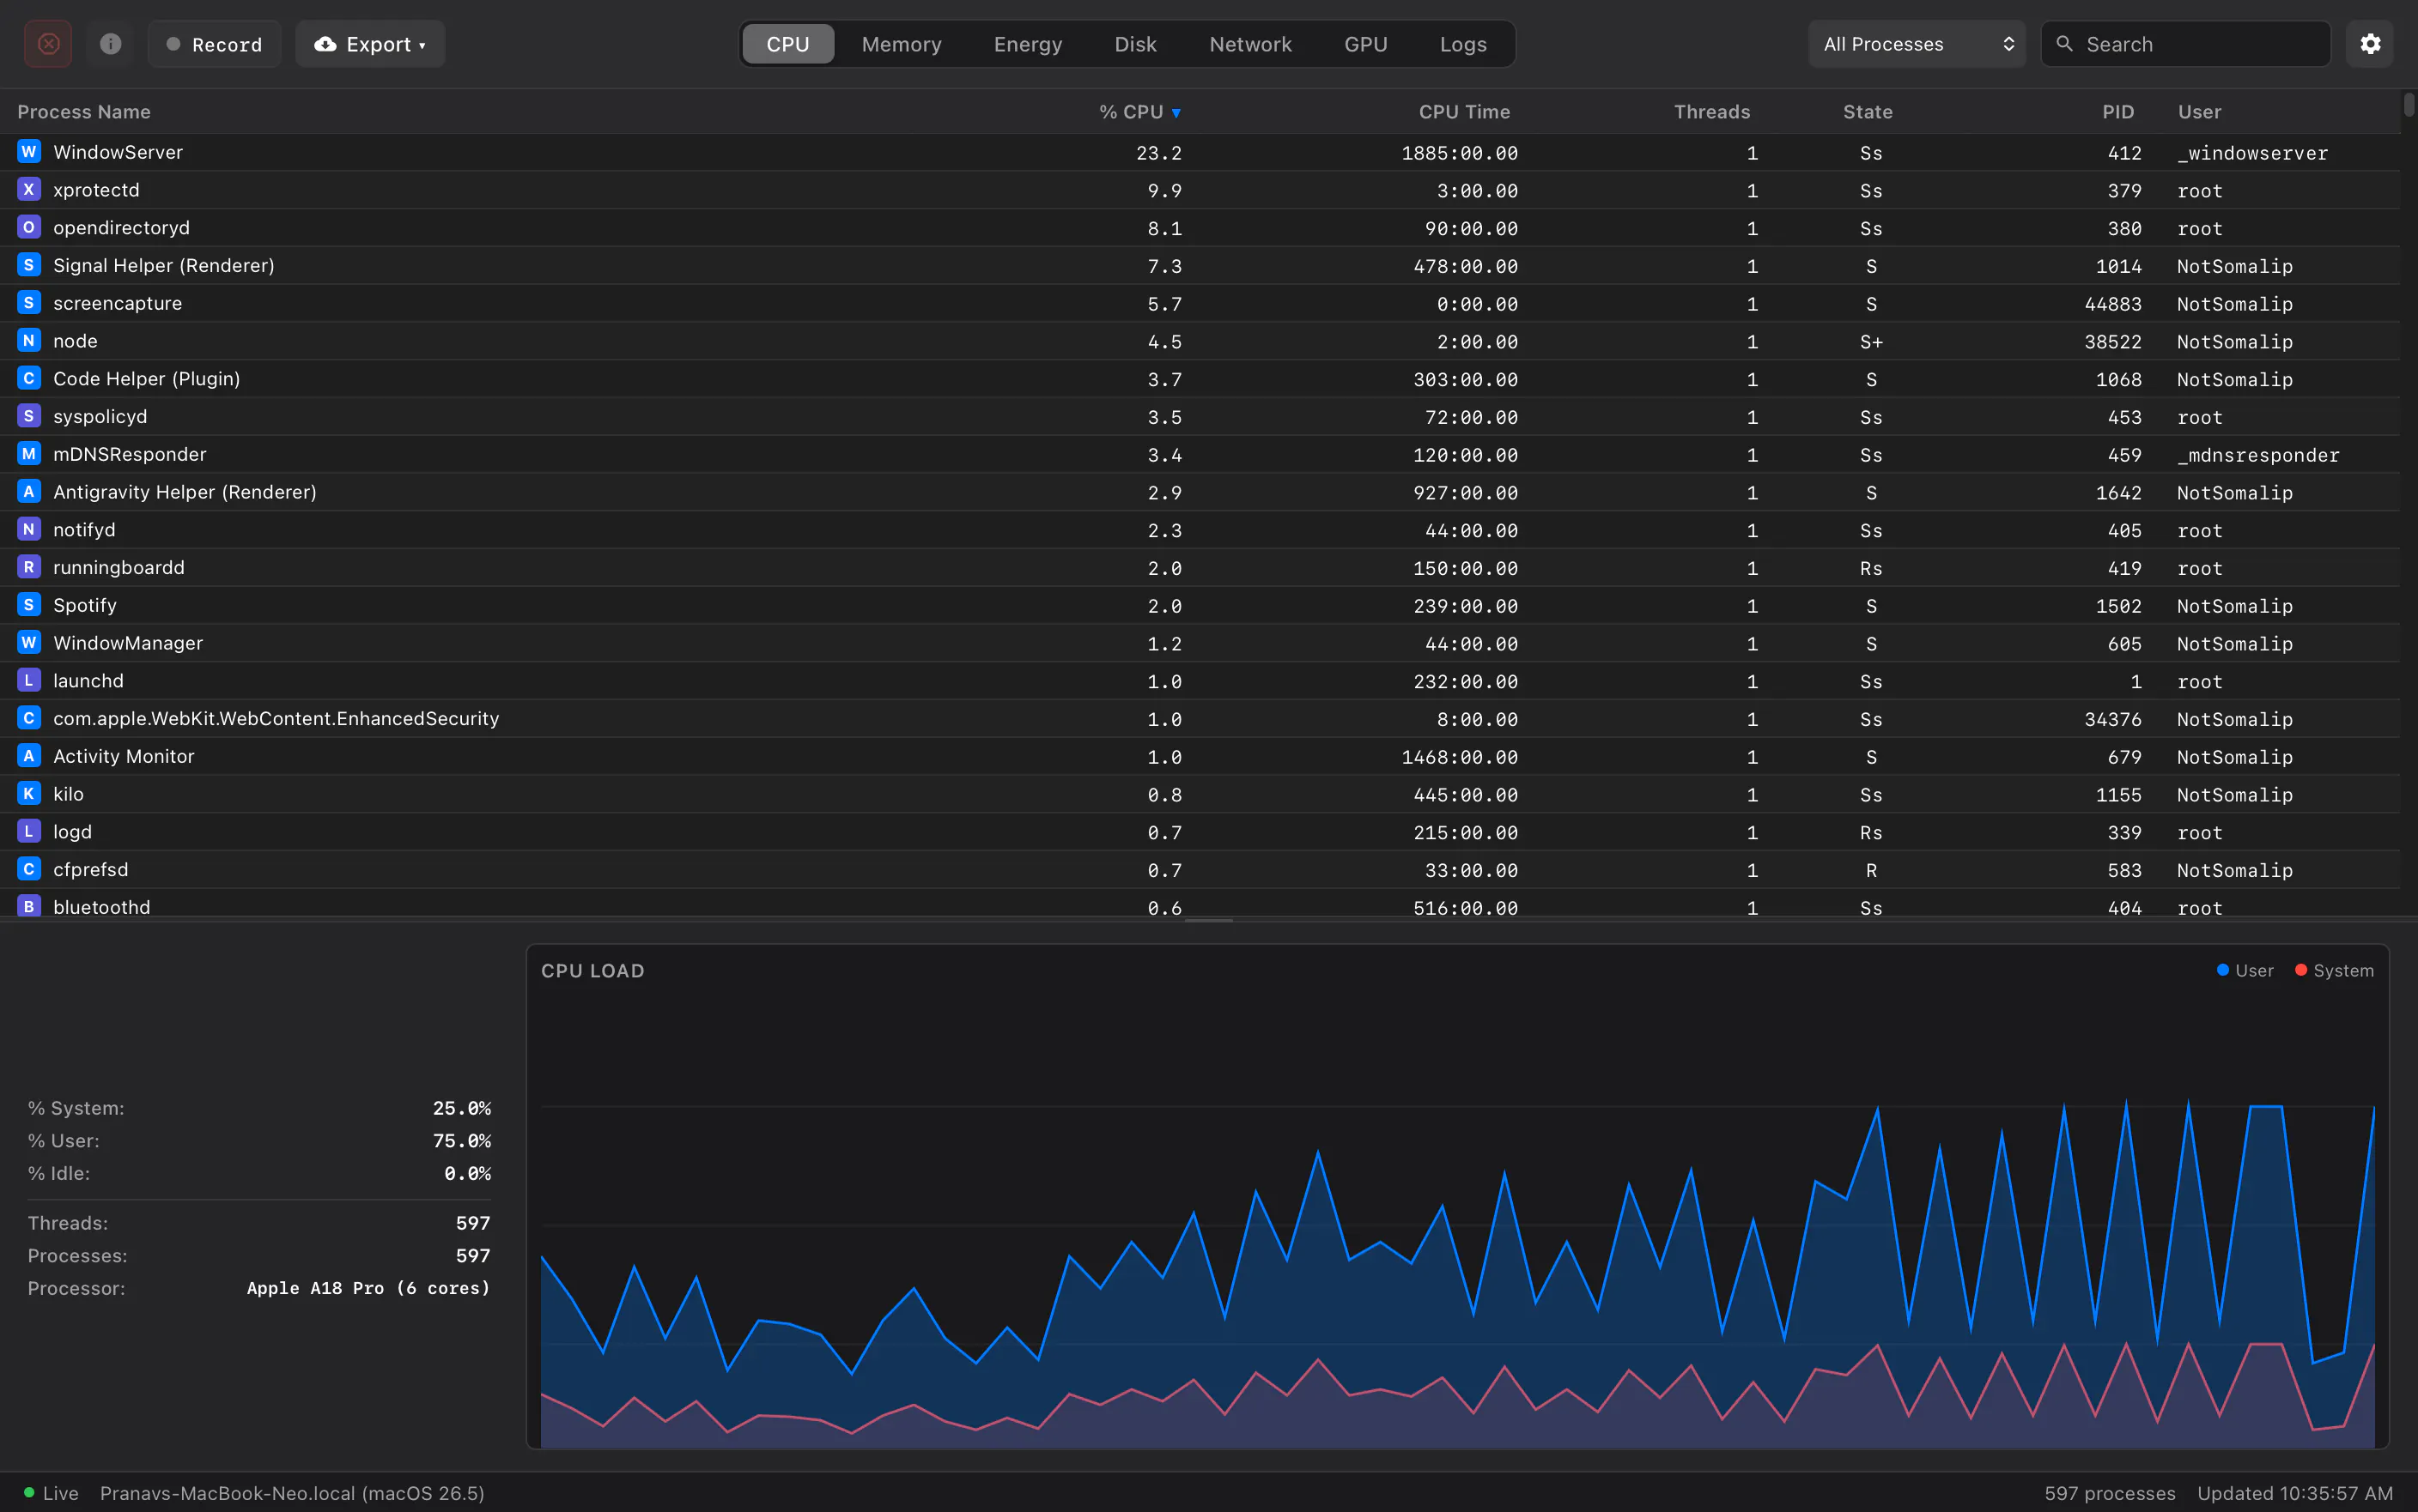This screenshot has width=2418, height=1512.
Task: Select the launchd process row
Action: pyautogui.click(x=1200, y=681)
